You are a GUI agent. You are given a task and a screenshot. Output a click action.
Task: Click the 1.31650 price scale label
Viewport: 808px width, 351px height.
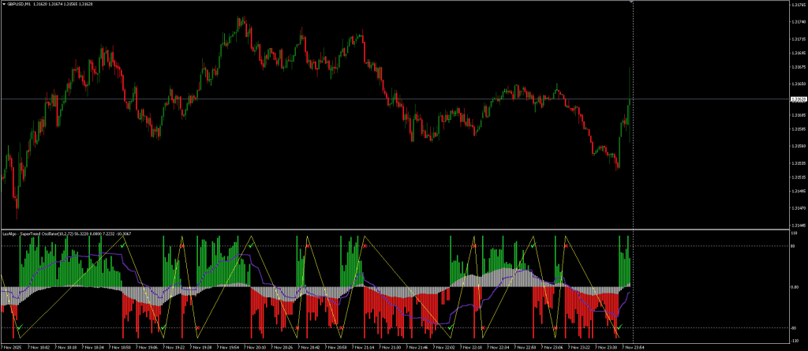[x=799, y=84]
